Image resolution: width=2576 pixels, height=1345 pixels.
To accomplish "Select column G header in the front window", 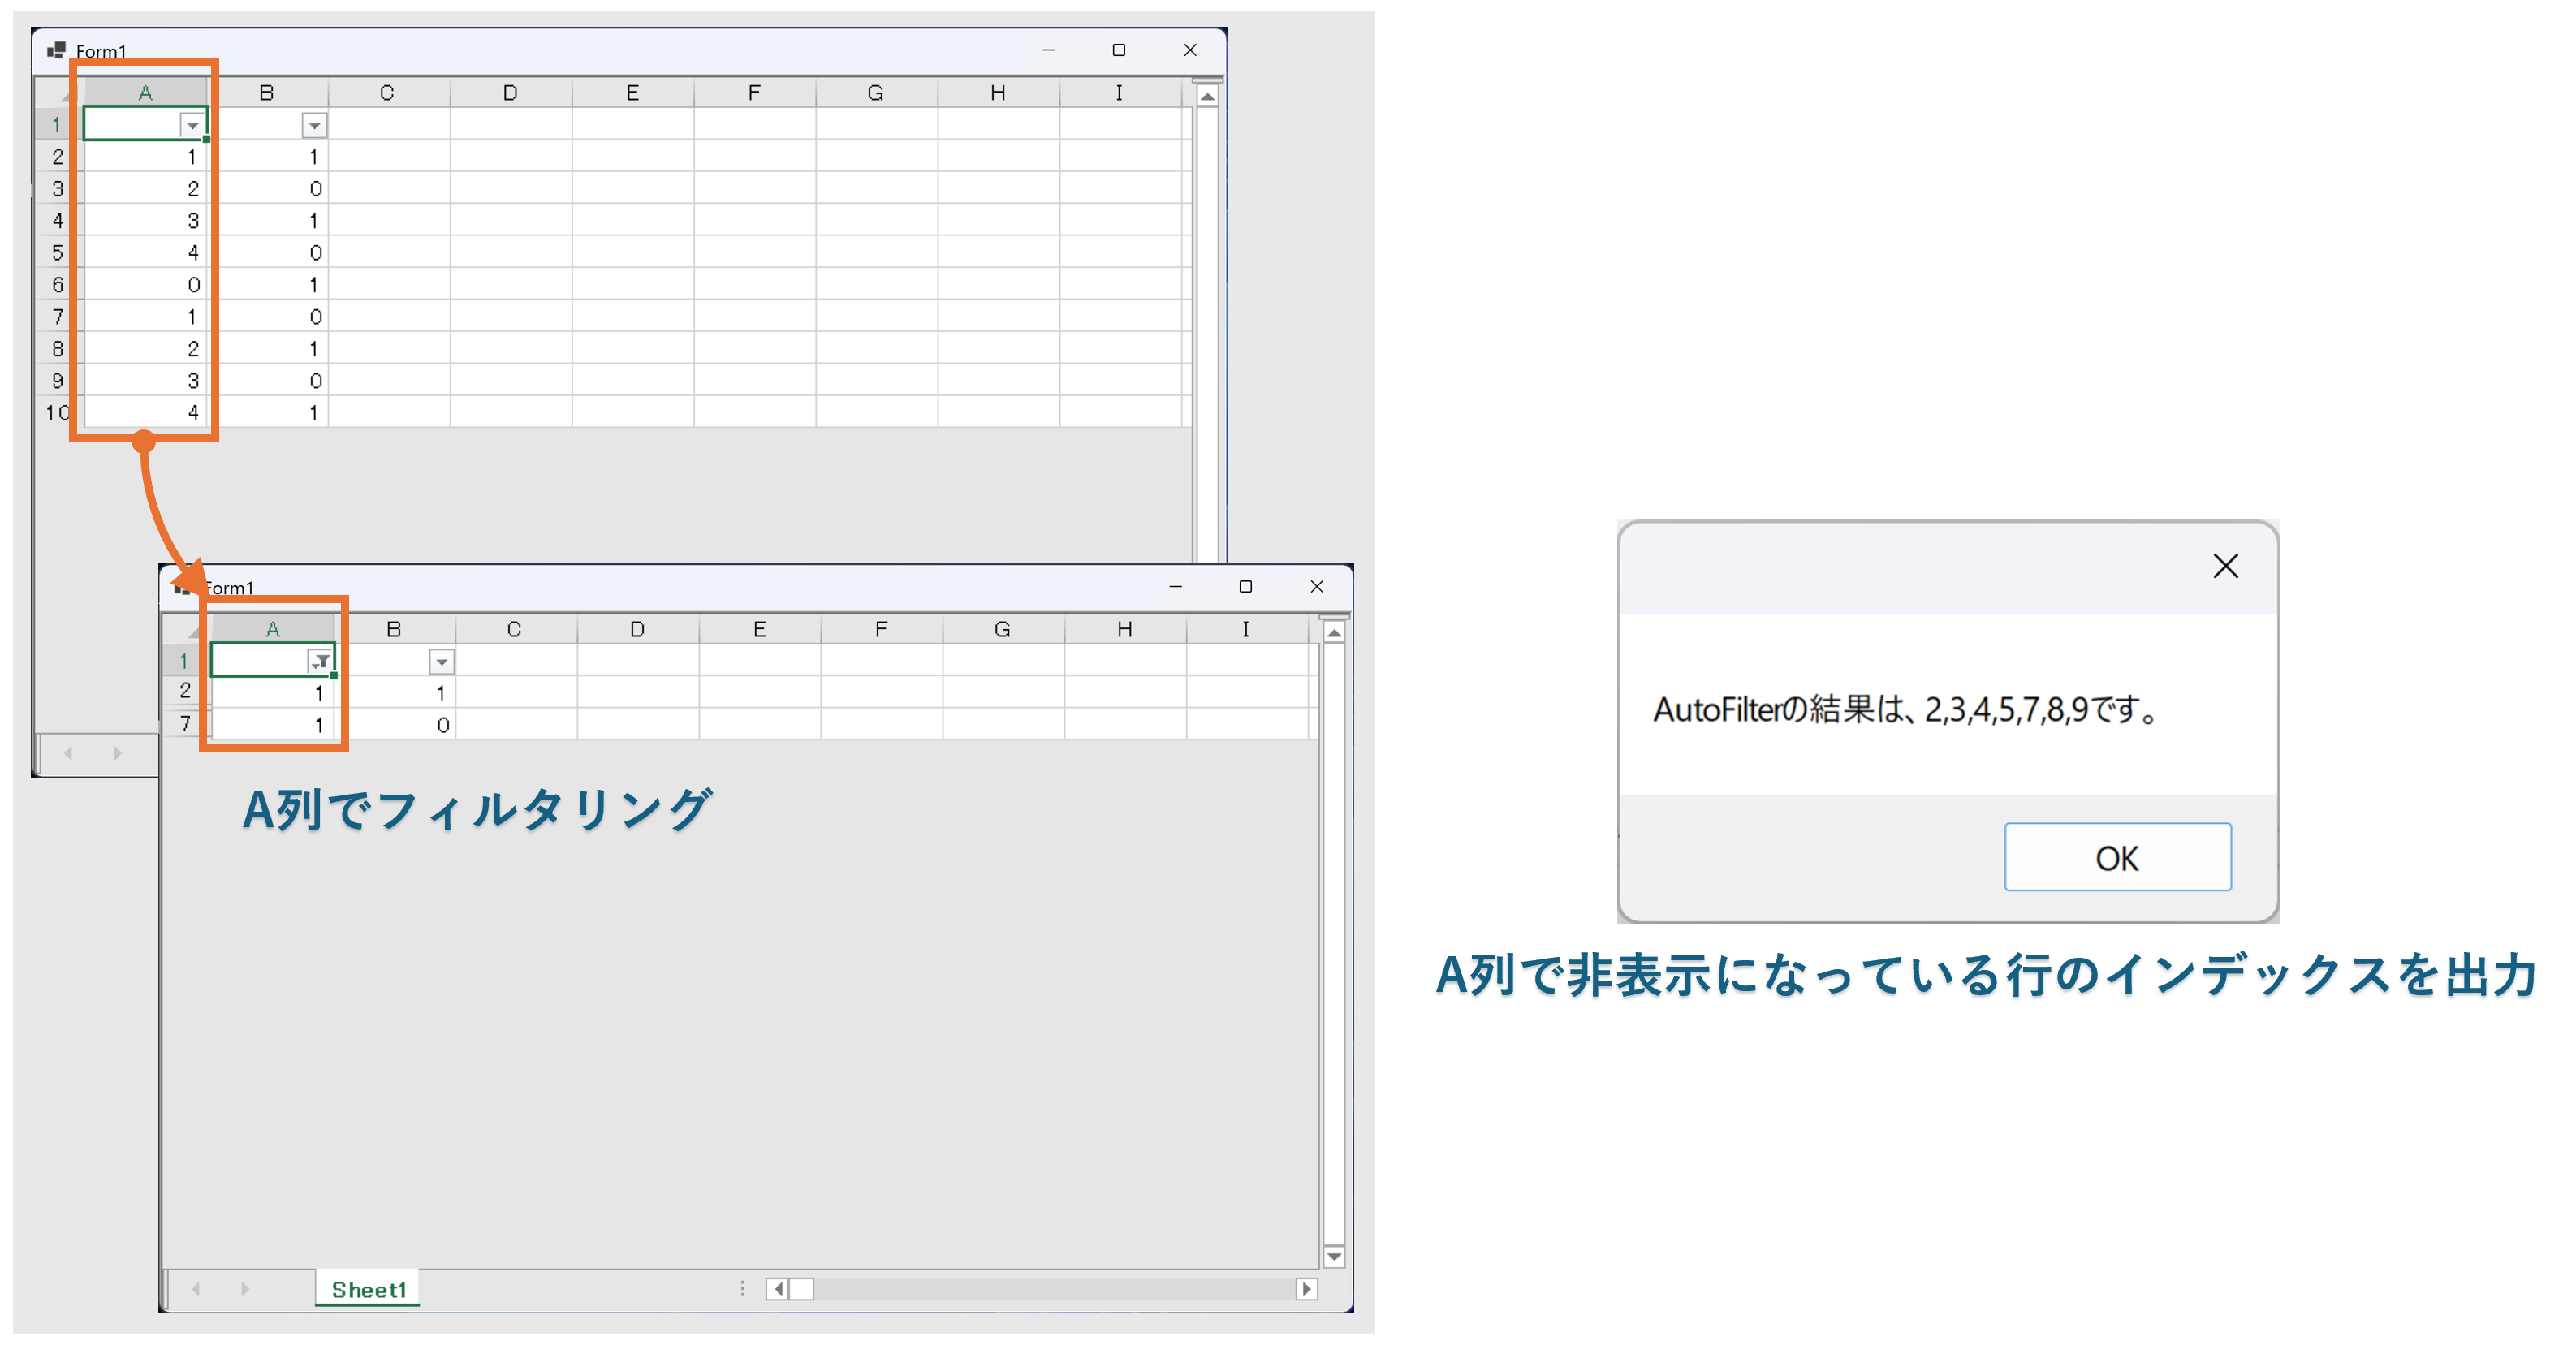I will pos(1003,629).
